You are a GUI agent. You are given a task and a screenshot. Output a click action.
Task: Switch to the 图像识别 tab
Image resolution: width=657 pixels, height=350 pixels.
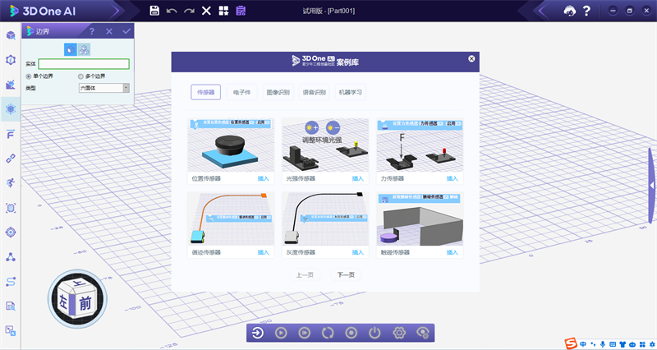click(x=278, y=92)
